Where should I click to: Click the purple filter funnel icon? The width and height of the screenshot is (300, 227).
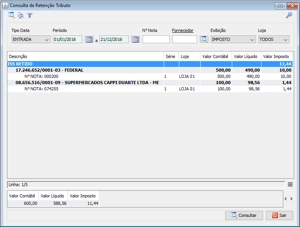30,16
